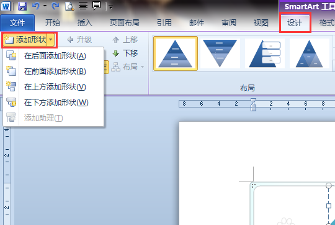Select the basic pyramid layout thumbnail
Screen dimensions: 335x225
click(x=176, y=53)
